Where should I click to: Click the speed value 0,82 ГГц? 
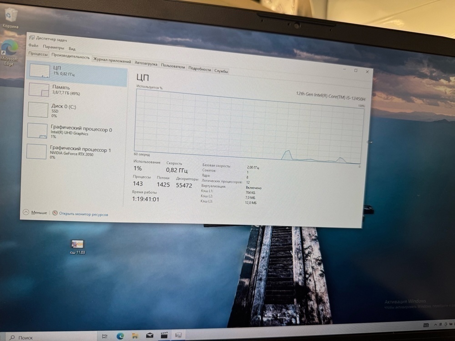click(177, 170)
